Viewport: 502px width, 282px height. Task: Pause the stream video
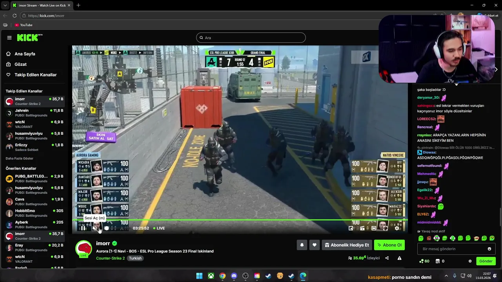pyautogui.click(x=83, y=228)
